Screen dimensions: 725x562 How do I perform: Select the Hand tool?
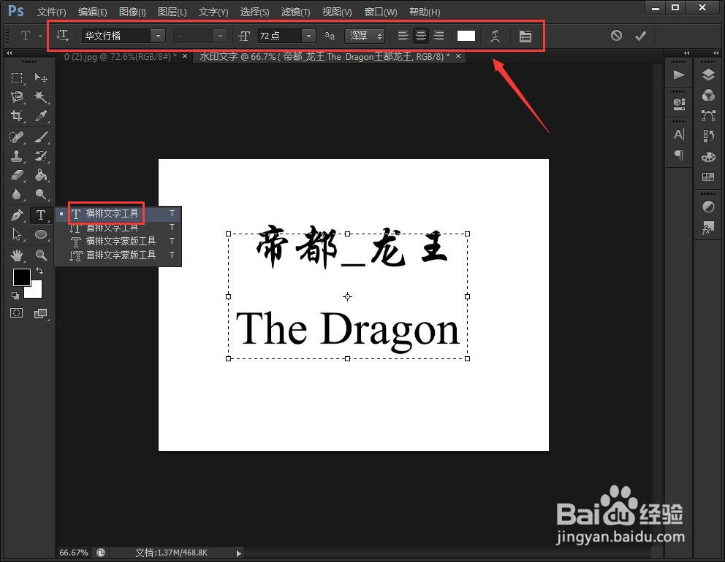point(16,254)
